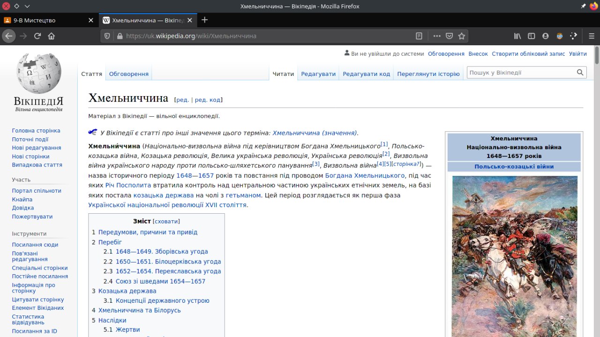The image size is (600, 337).
Task: Open the window dropdown arrow in title bar
Action: coord(27,6)
